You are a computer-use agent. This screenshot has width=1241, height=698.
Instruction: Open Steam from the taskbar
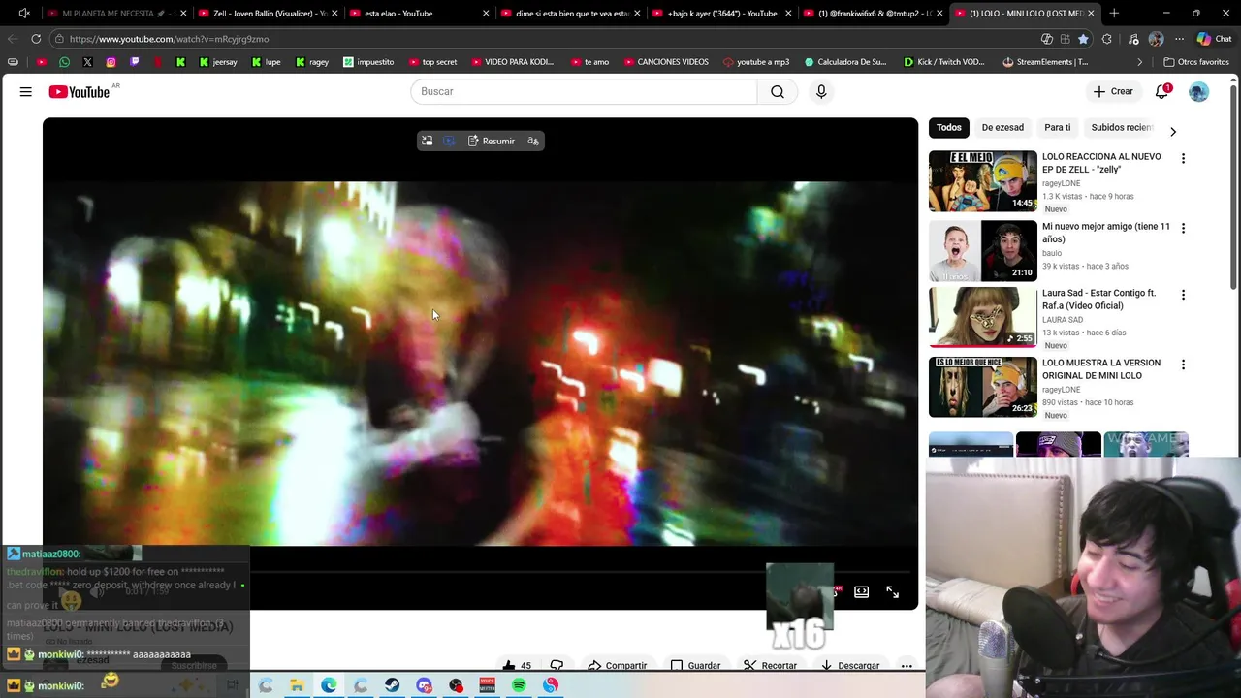pos(392,685)
